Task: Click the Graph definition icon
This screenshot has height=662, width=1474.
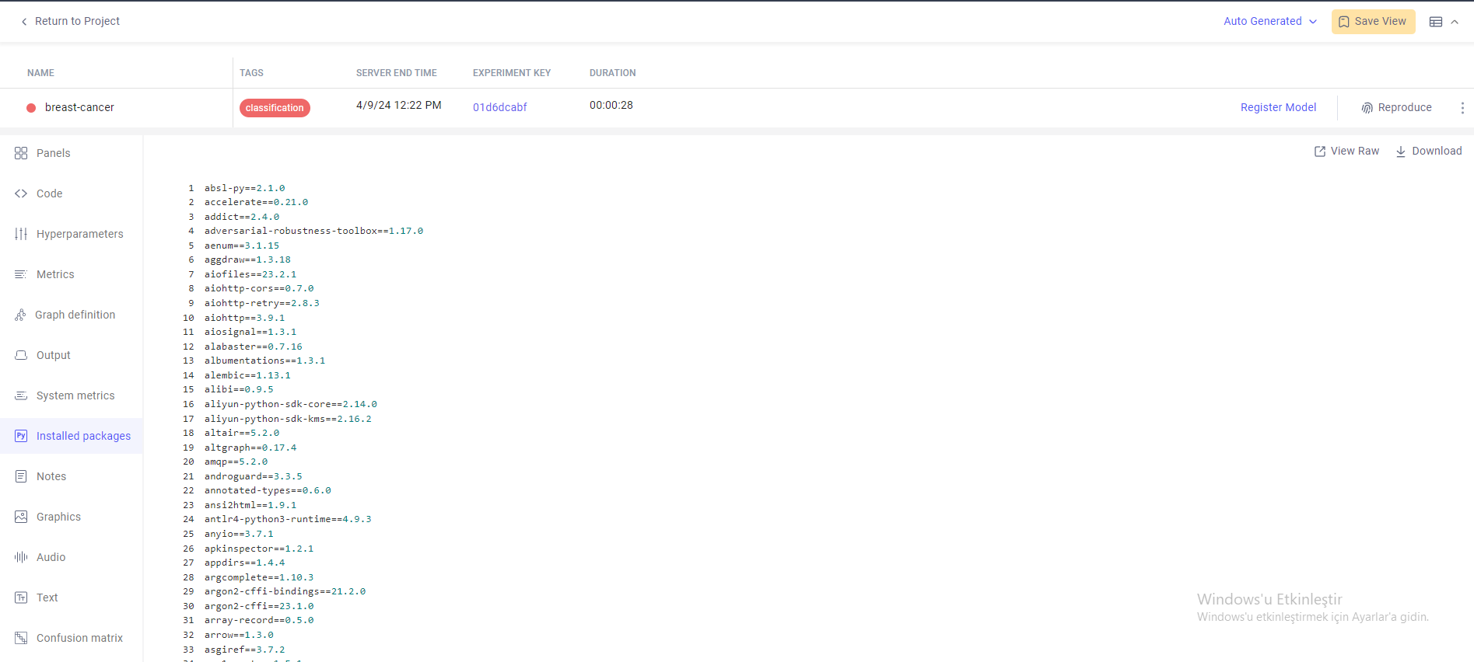Action: [20, 315]
